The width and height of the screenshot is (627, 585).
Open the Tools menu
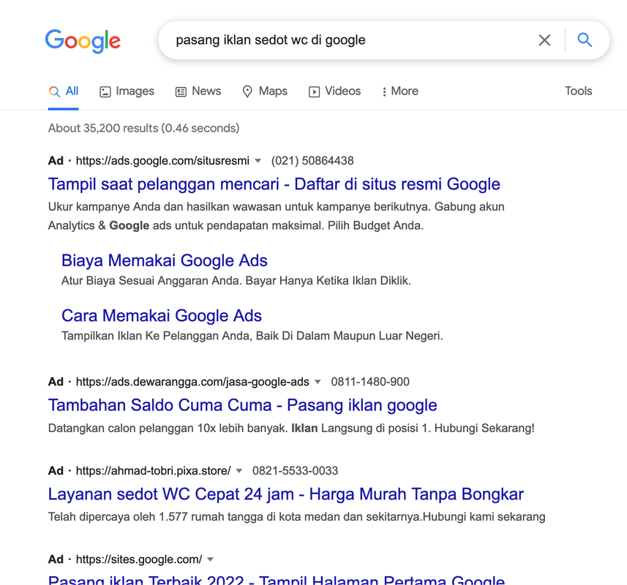578,91
